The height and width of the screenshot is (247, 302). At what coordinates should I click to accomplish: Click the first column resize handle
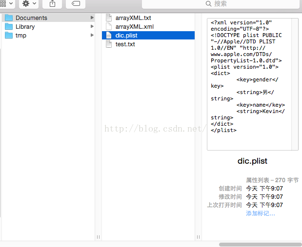[98, 237]
